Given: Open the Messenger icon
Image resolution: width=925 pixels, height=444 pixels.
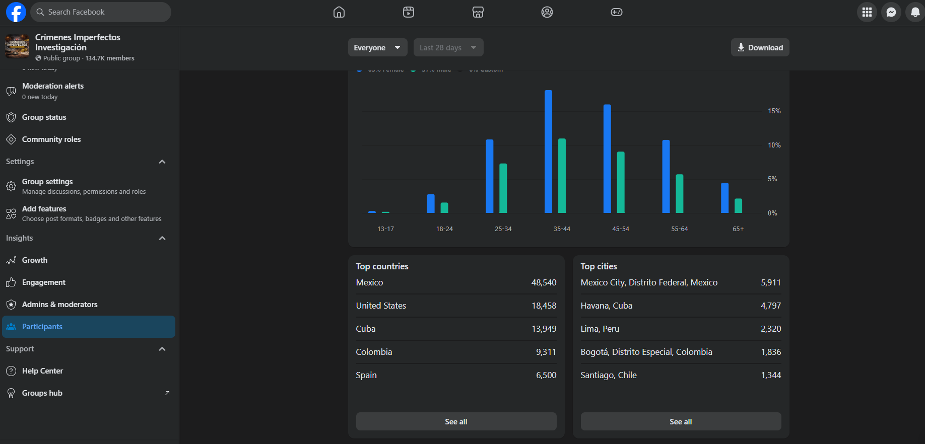Looking at the screenshot, I should point(891,12).
